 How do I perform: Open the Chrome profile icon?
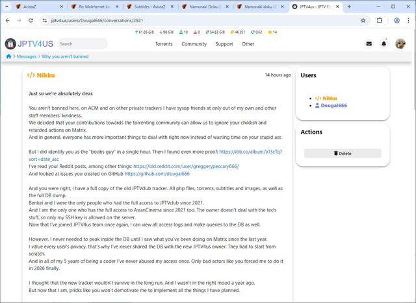pos(396,20)
